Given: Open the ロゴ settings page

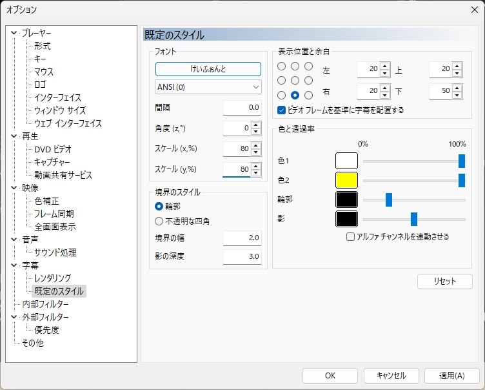Looking at the screenshot, I should pos(40,84).
